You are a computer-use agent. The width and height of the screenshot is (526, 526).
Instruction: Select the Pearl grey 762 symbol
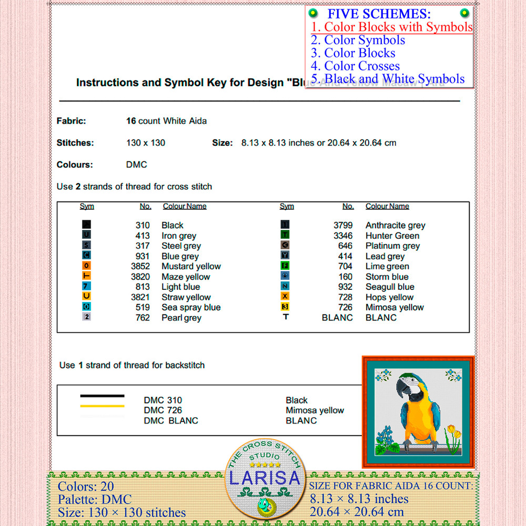coord(87,317)
